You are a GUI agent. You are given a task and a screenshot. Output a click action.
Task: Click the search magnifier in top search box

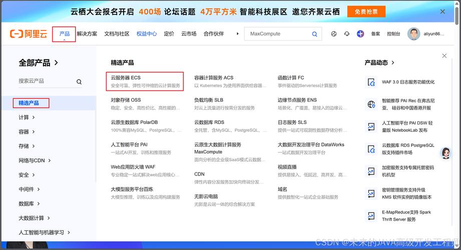coord(314,34)
